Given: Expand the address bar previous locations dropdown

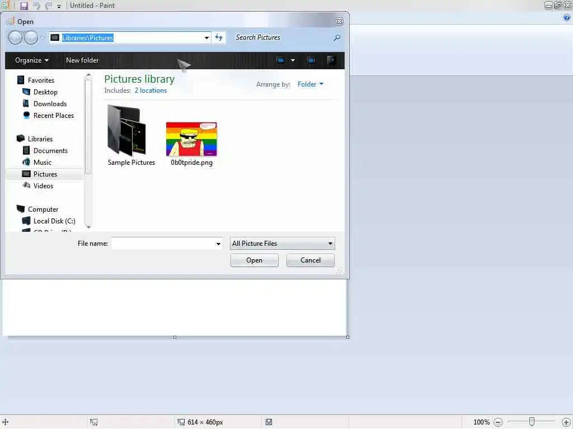Looking at the screenshot, I should pos(206,37).
